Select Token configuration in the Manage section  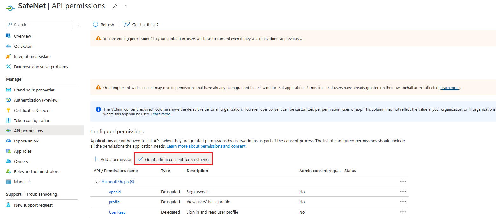(x=32, y=120)
